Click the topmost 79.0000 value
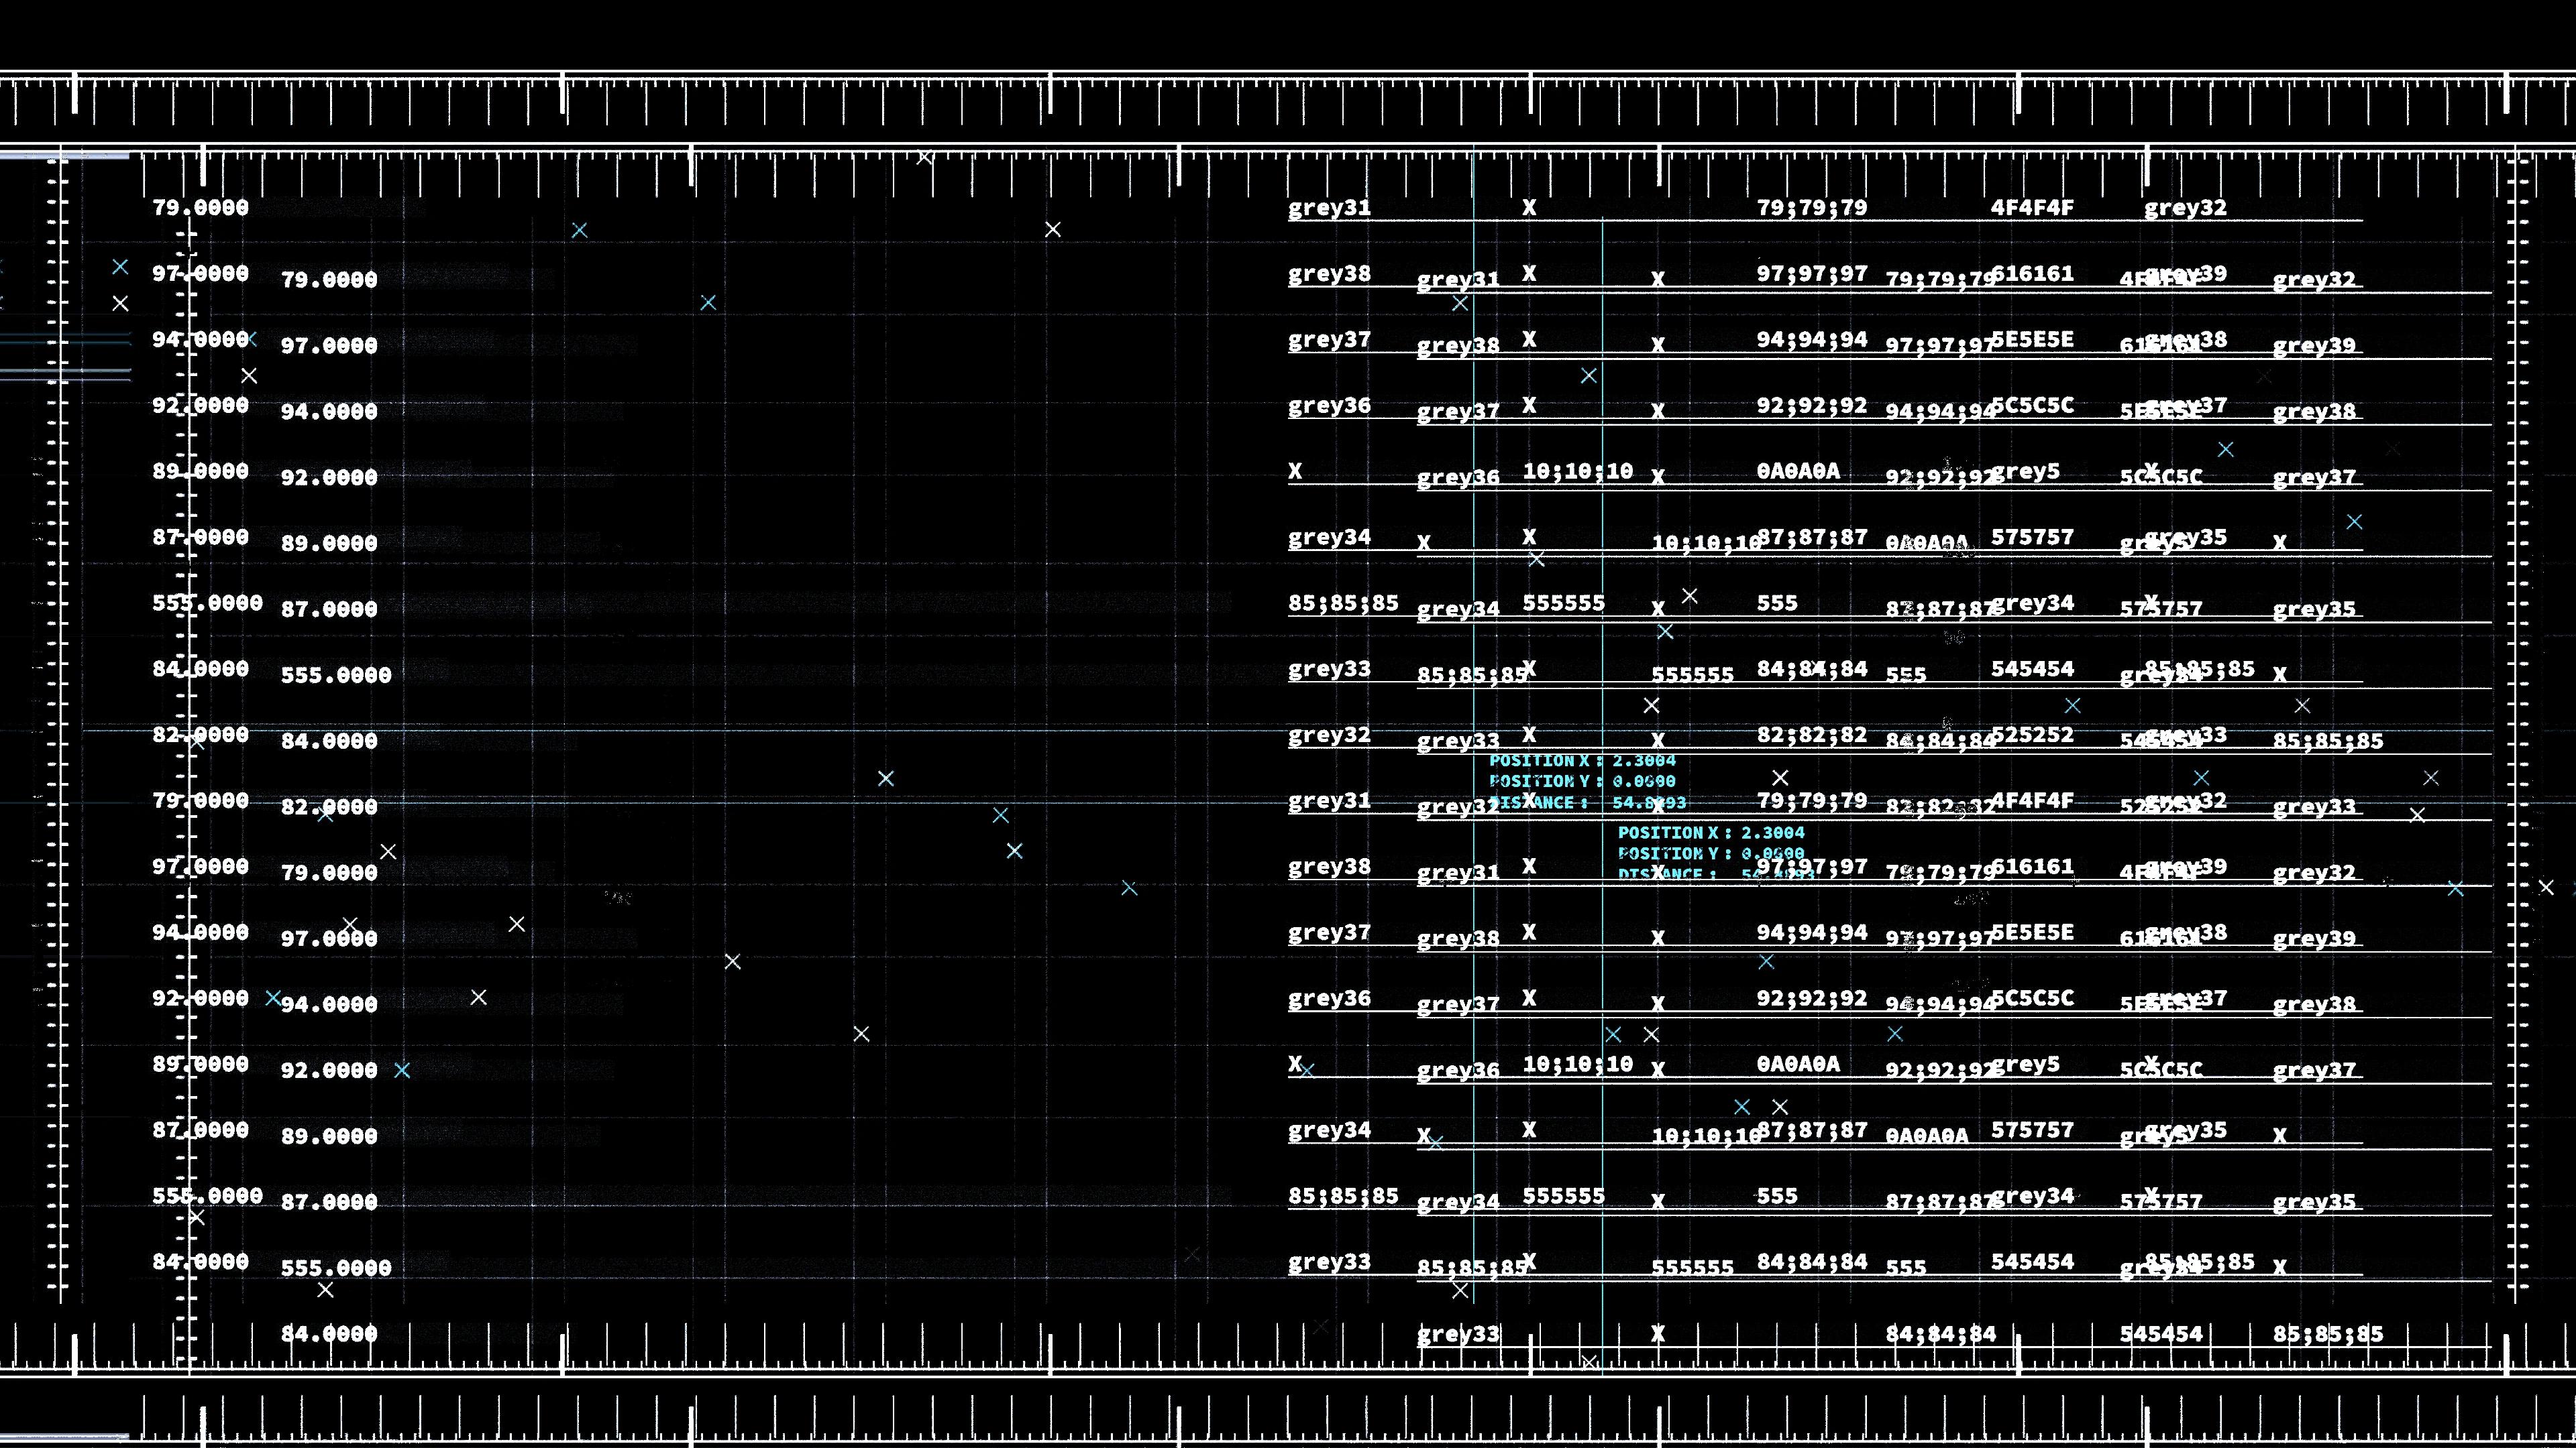This screenshot has height=1448, width=2576. pyautogui.click(x=200, y=208)
